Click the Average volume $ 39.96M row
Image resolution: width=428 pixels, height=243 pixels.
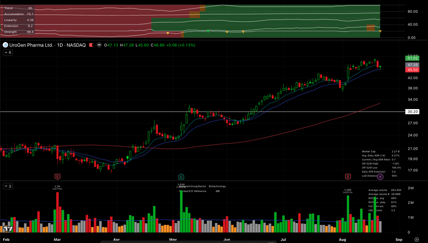tap(385, 194)
